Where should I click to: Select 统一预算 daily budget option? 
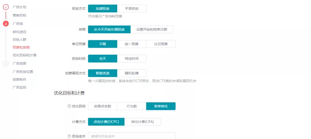pyautogui.click(x=132, y=44)
